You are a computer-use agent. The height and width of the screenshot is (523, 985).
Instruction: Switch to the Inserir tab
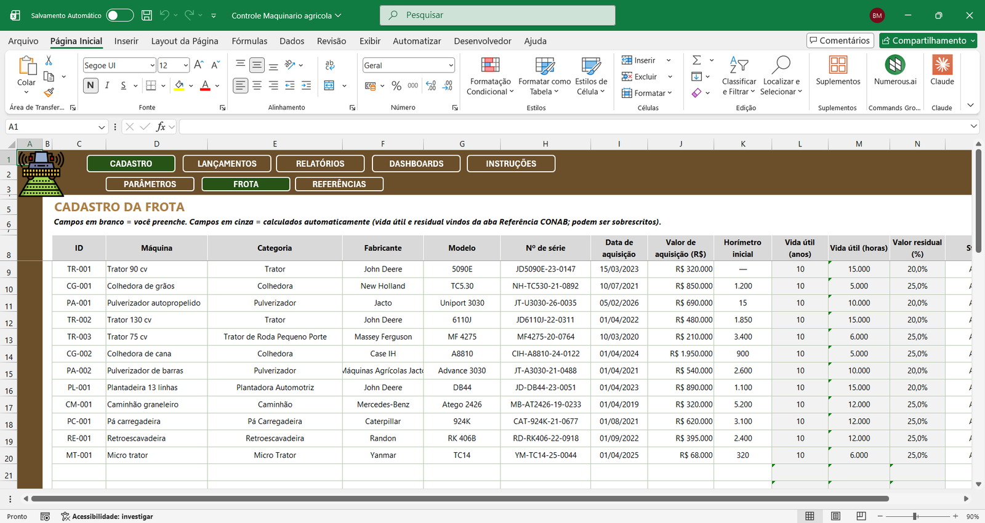[x=126, y=41]
